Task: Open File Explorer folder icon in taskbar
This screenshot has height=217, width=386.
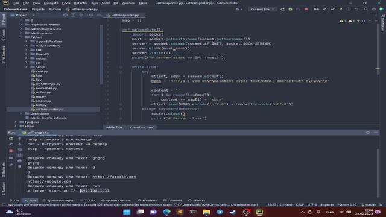Action: pyautogui.click(x=206, y=212)
